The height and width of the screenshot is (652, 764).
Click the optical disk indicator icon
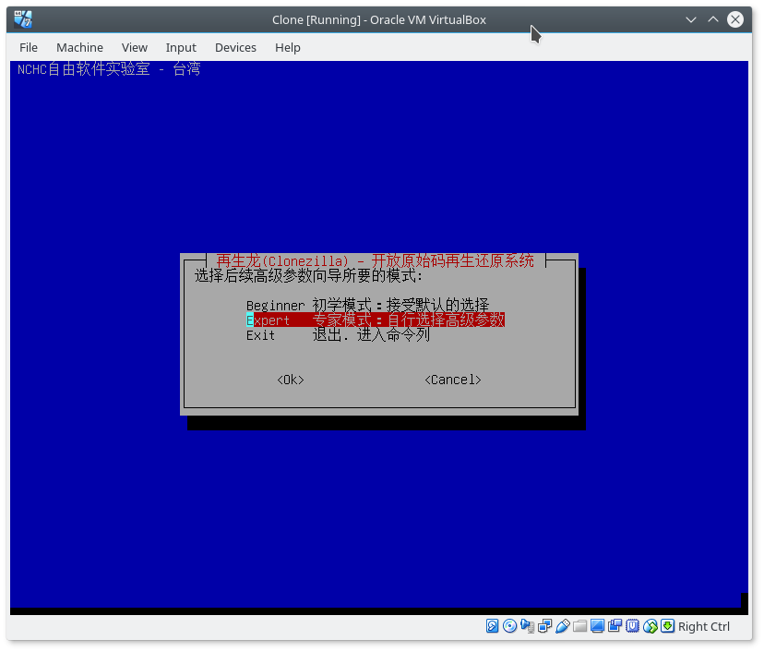pos(509,625)
